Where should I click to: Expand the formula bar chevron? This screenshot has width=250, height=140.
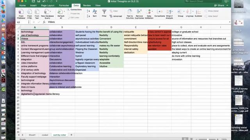click(230, 22)
